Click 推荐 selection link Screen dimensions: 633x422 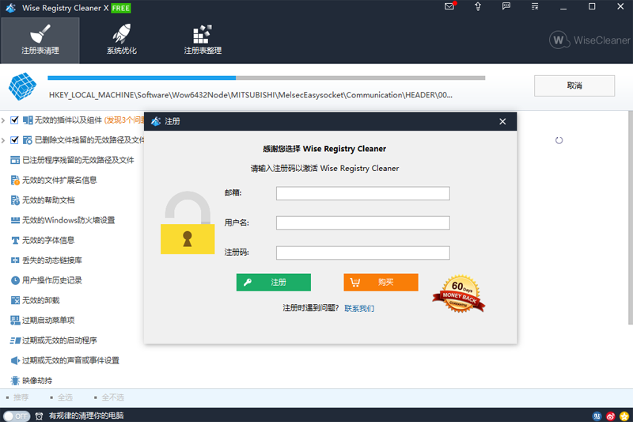click(21, 397)
